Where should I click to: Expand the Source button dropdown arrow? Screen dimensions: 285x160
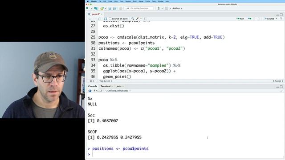(277, 19)
